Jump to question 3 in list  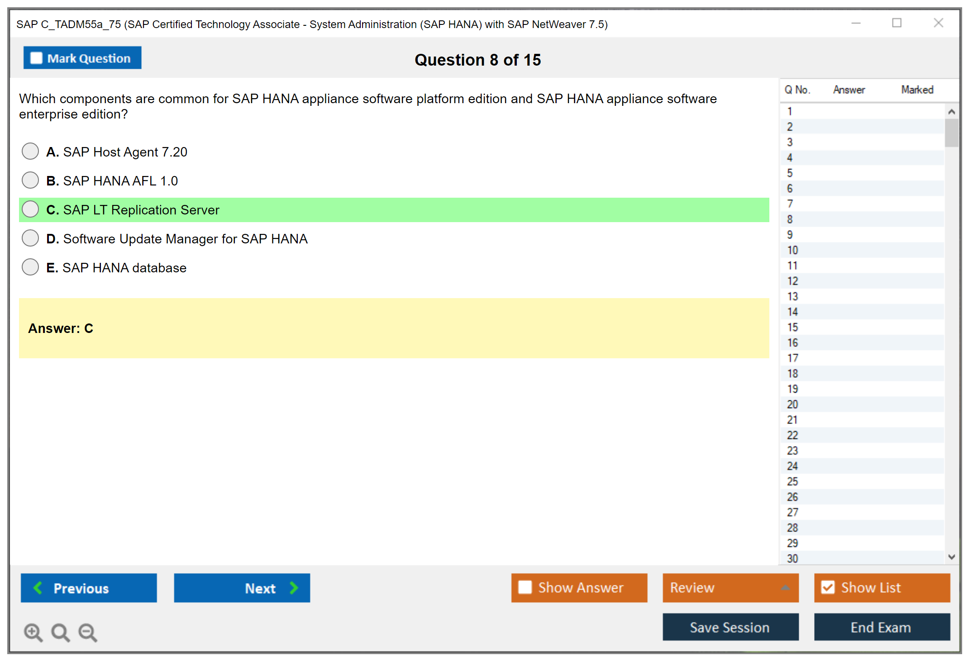click(x=790, y=142)
